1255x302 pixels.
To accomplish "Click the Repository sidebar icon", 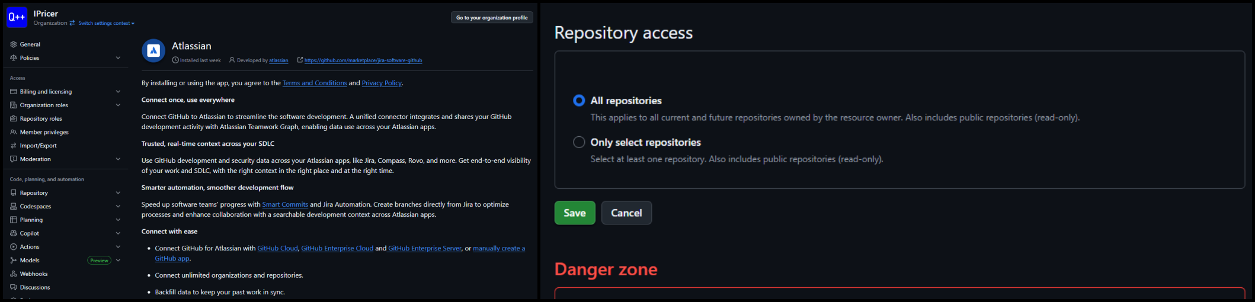I will click(14, 193).
